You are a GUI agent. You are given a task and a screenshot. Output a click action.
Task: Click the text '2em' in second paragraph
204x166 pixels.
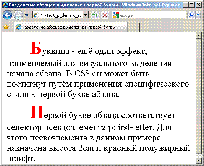click(86, 148)
